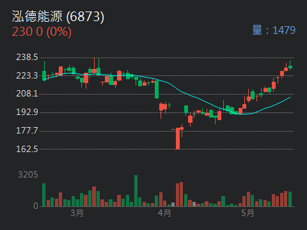Click the 223.3 price axis label
Viewport: 307px width, 230px height.
27,75
